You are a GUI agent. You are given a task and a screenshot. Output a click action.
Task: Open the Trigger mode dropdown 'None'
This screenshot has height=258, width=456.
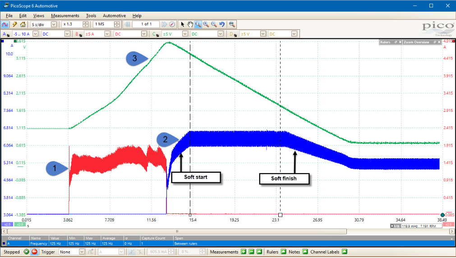(x=82, y=252)
